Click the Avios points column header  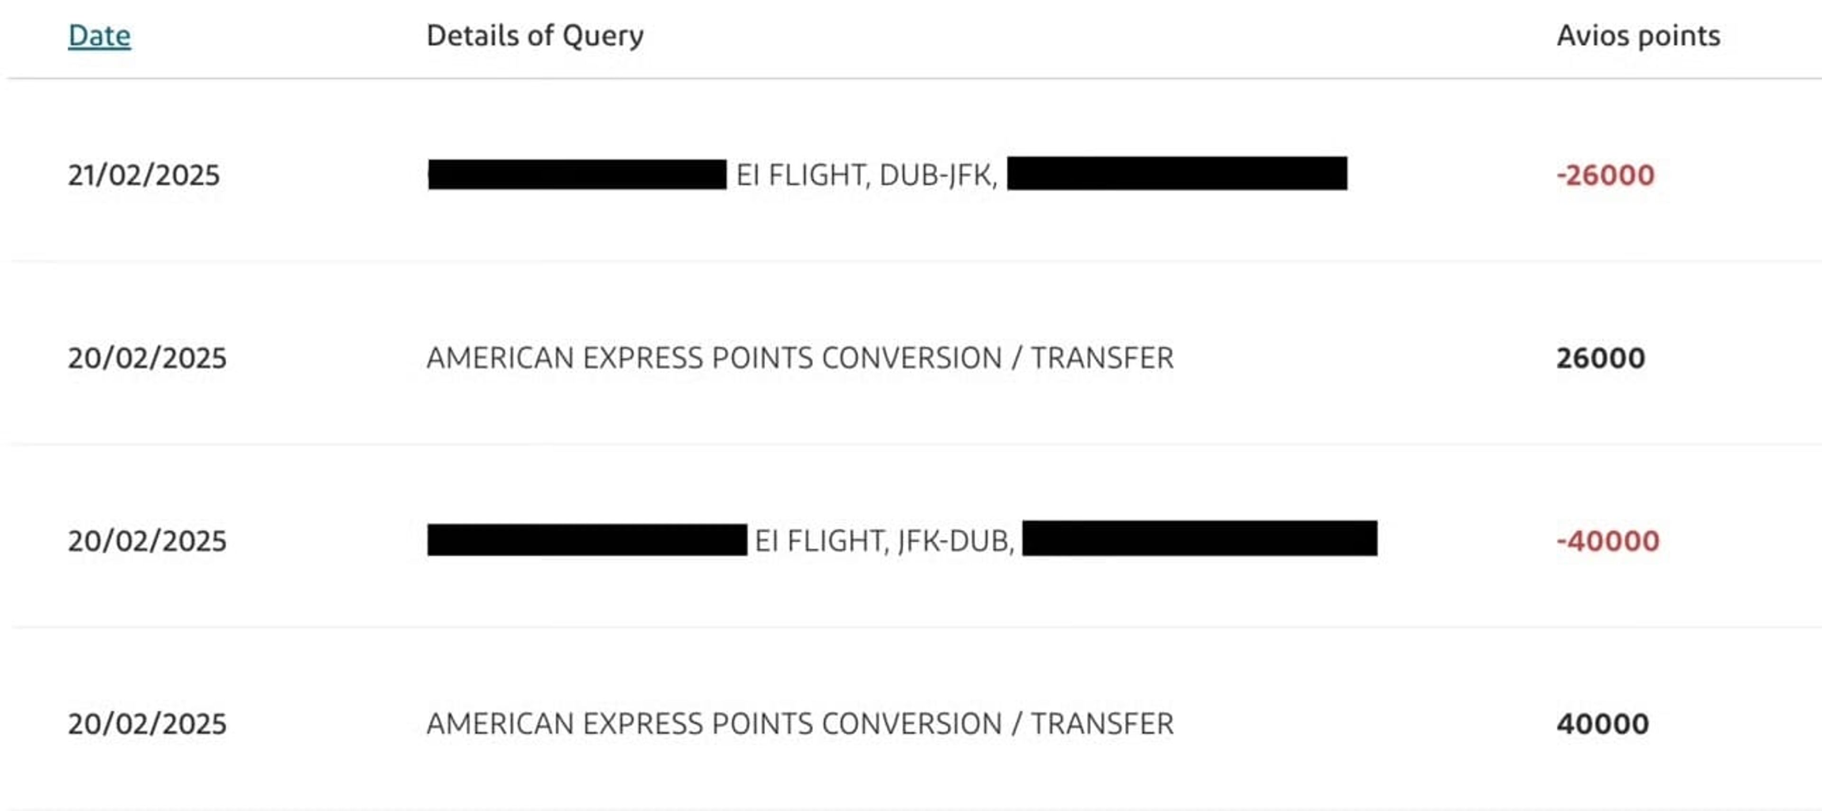[1638, 36]
